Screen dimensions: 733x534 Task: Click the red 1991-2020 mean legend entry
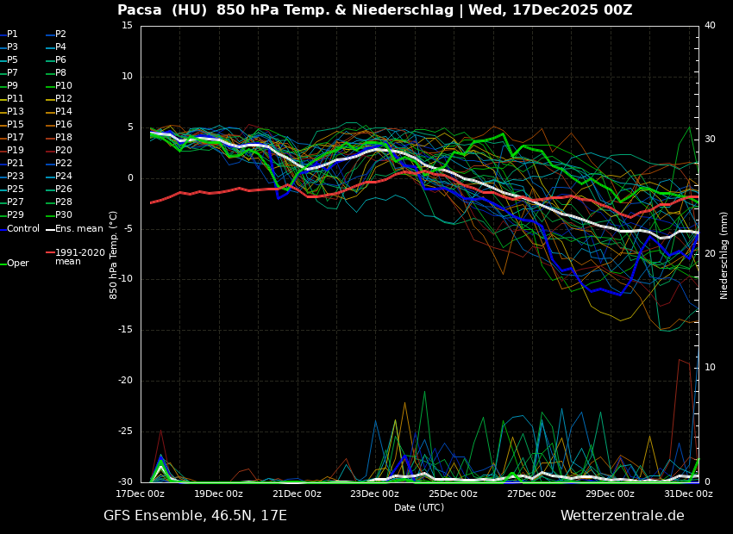79,257
